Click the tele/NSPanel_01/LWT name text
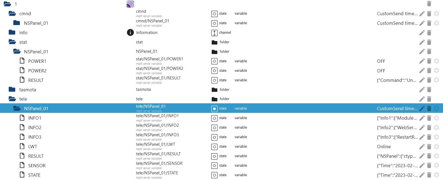 [156, 144]
